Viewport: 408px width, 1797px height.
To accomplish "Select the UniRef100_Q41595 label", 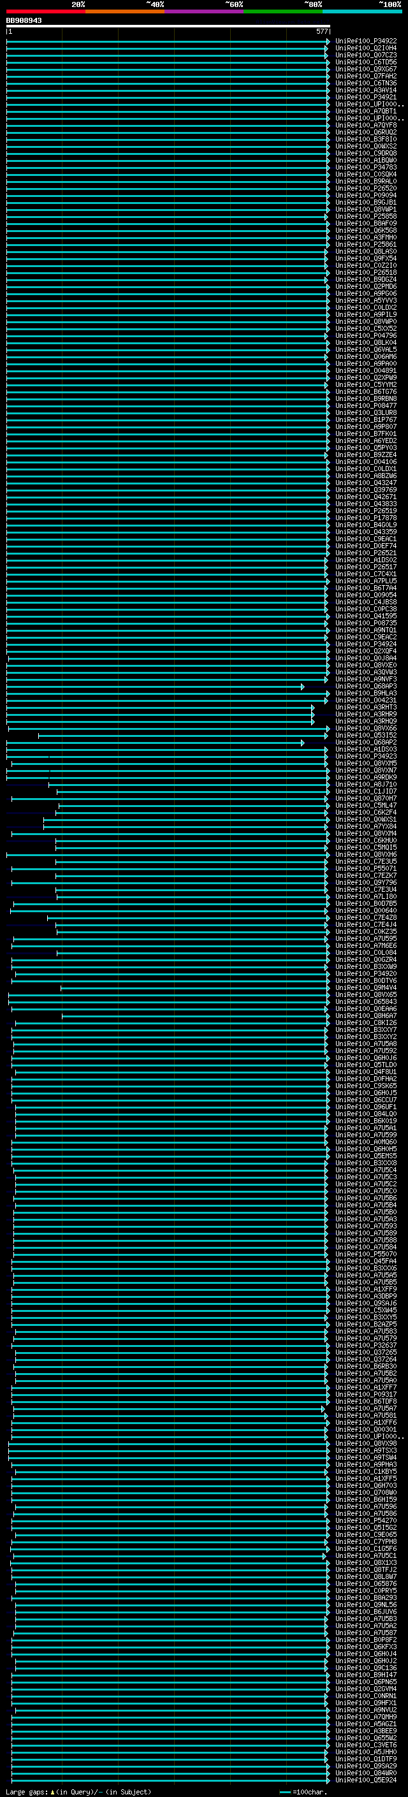I will click(x=366, y=616).
